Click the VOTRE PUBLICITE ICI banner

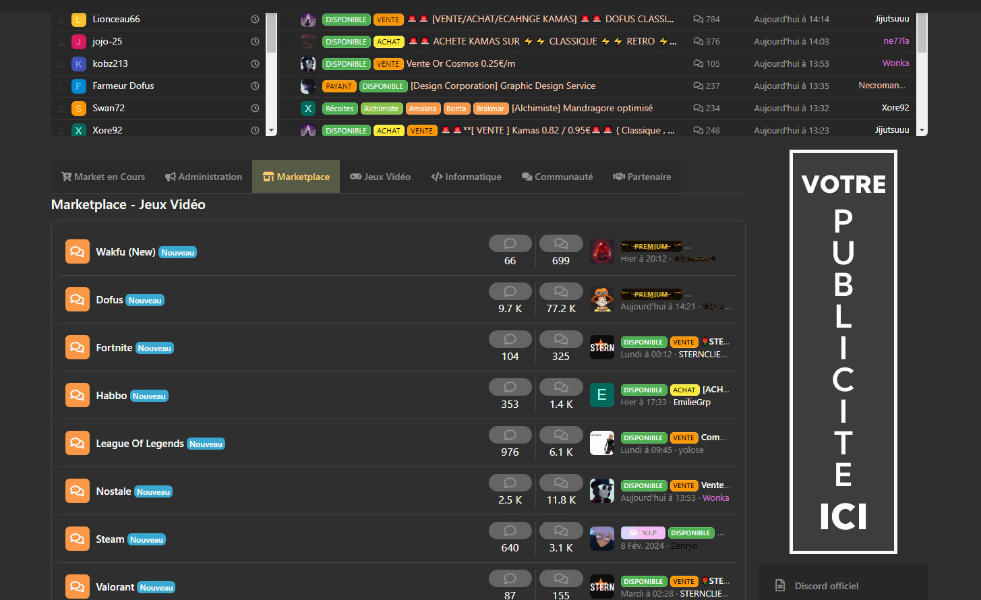click(x=843, y=351)
